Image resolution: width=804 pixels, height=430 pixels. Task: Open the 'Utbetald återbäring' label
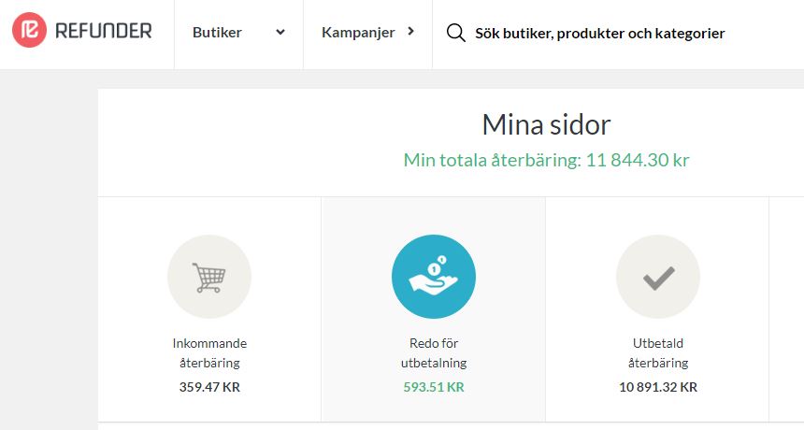click(658, 352)
